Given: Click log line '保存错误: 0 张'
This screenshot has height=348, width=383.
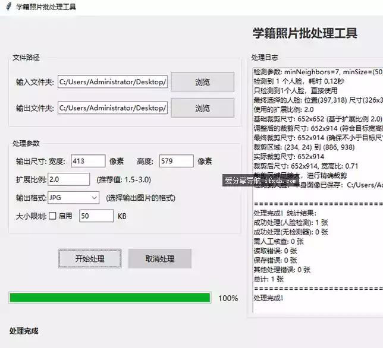Looking at the screenshot, I should 275,260.
